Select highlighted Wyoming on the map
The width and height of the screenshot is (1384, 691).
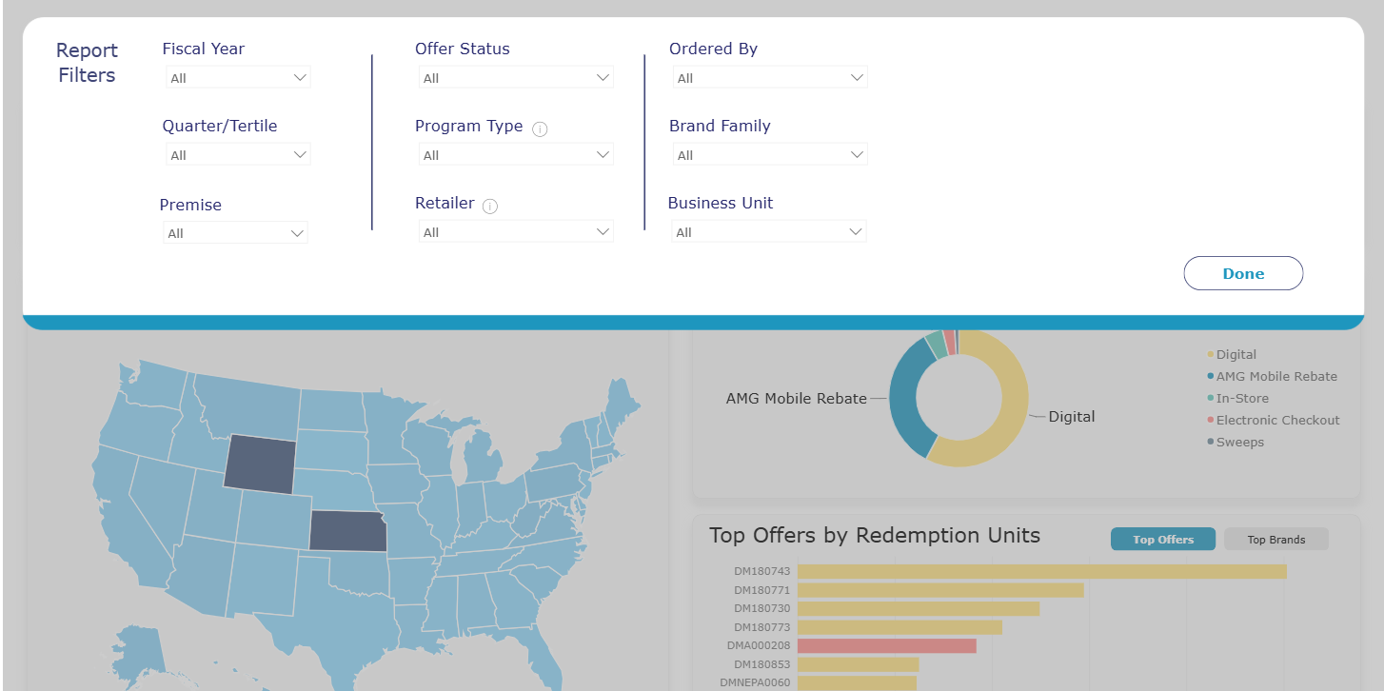coord(260,465)
